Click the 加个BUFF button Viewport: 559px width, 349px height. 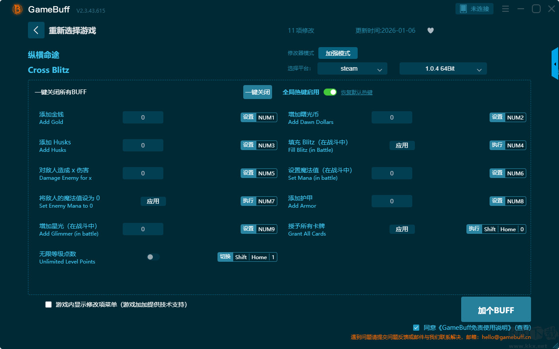point(496,310)
